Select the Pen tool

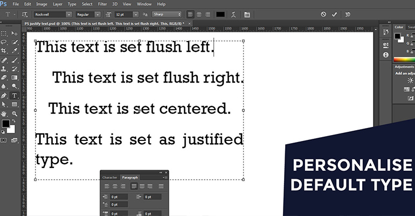4,96
